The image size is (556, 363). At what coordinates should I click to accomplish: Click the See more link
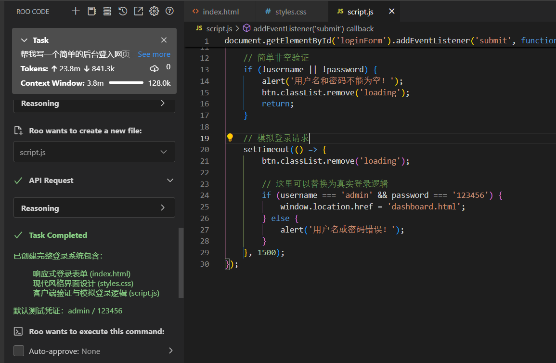point(154,54)
